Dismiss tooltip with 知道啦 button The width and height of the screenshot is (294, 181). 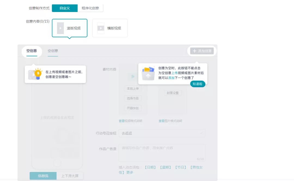point(198,84)
